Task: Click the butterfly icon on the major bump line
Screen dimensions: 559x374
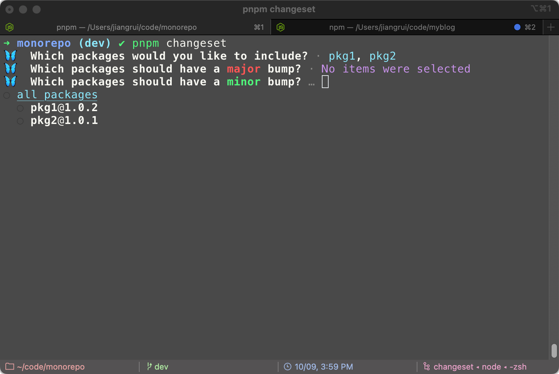Action: click(x=11, y=68)
